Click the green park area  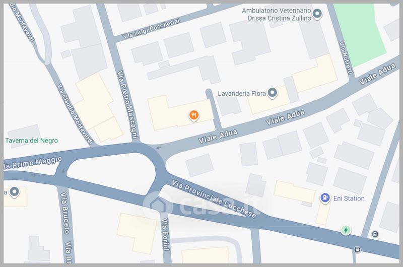tap(360, 33)
